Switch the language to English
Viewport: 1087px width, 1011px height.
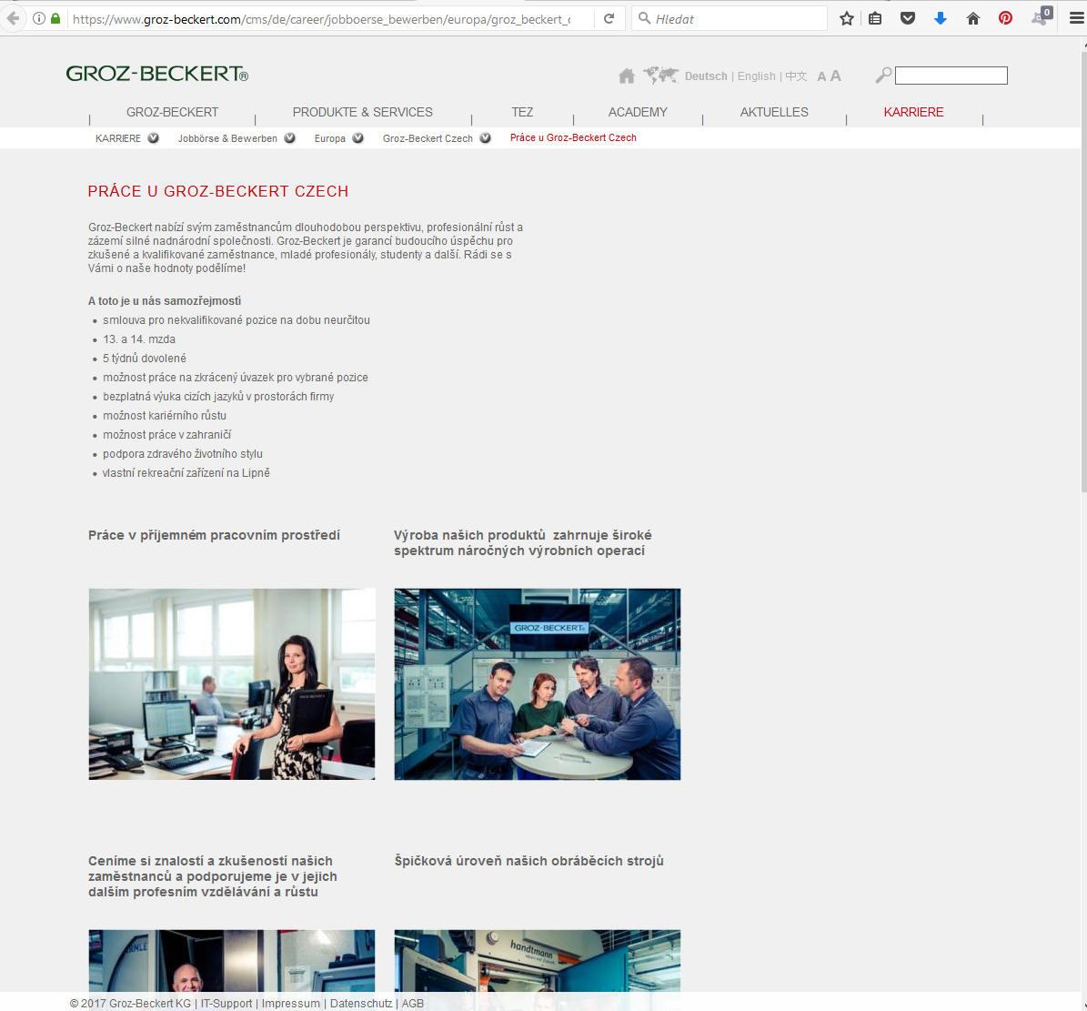(x=756, y=76)
